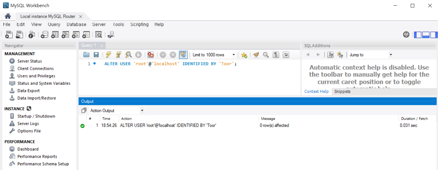Image resolution: width=438 pixels, height=170 pixels.
Task: Hide the bottom output panel
Action: pos(426,35)
